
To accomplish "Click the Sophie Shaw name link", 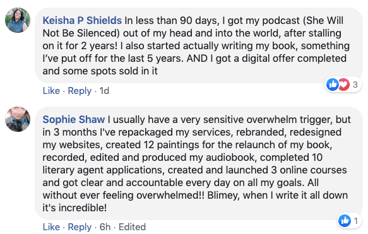I will click(74, 120).
